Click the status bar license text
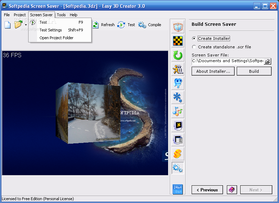 point(38,199)
